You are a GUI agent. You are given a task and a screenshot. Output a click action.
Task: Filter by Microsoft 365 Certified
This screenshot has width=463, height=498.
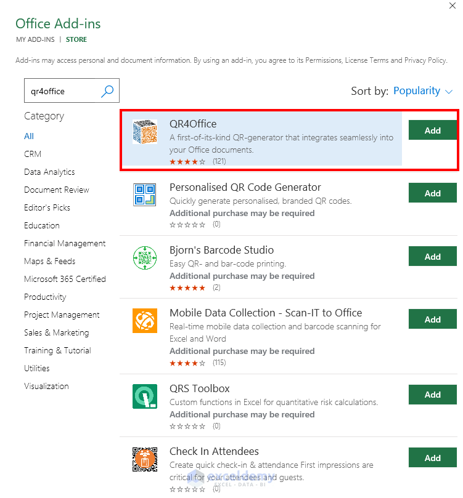(65, 279)
